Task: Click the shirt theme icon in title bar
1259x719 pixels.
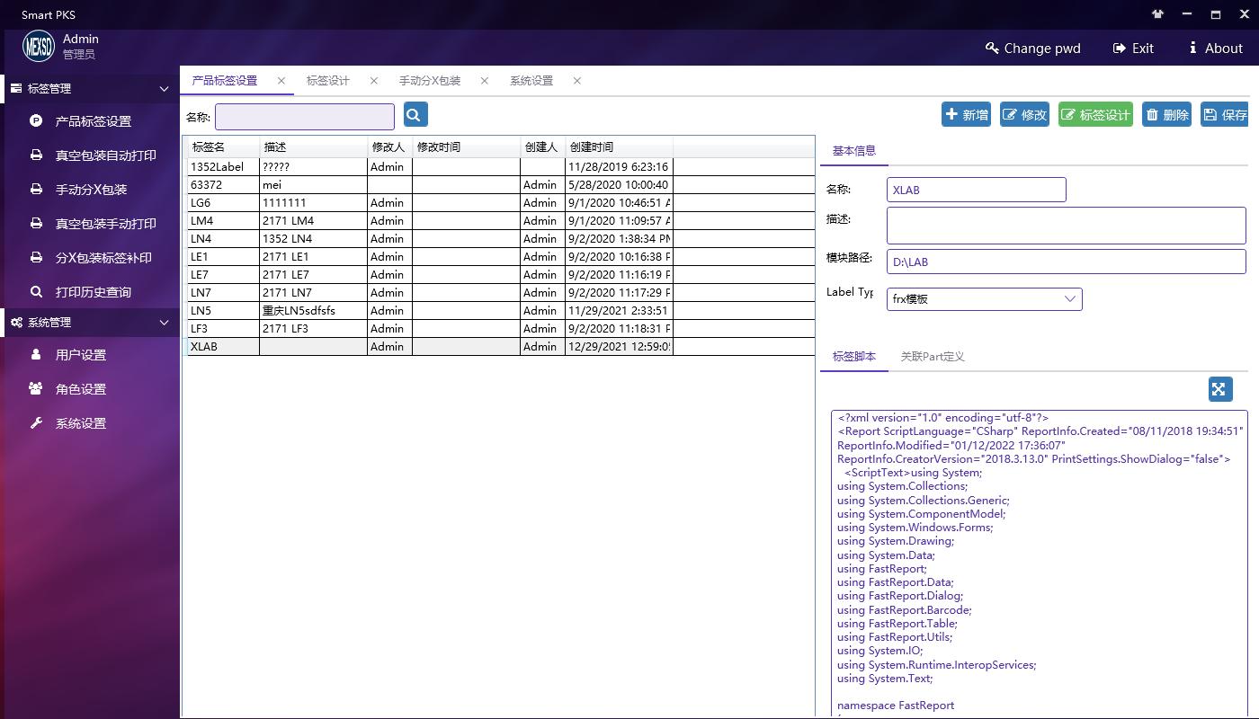Action: [x=1156, y=14]
